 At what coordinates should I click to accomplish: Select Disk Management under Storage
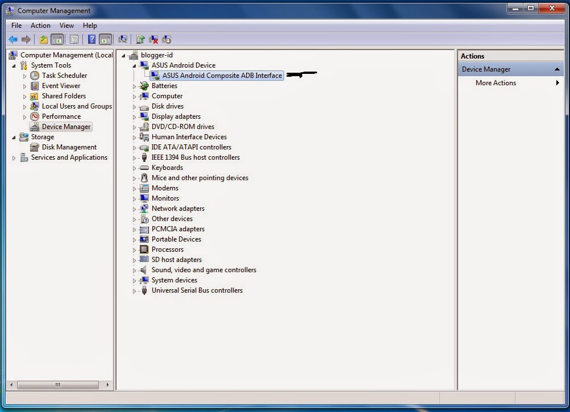[69, 147]
